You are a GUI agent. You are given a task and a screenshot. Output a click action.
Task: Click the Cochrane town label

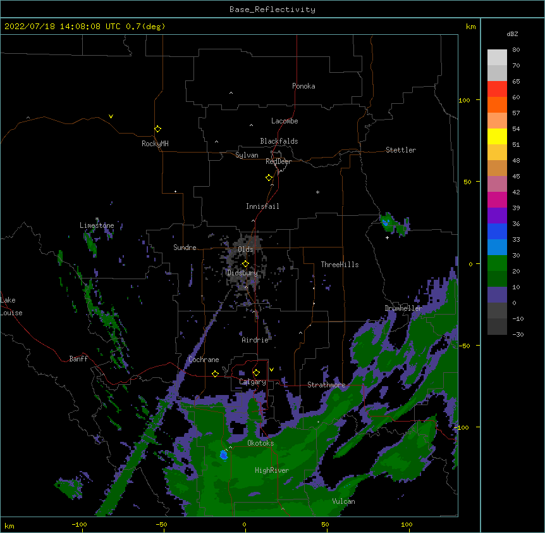tap(204, 360)
